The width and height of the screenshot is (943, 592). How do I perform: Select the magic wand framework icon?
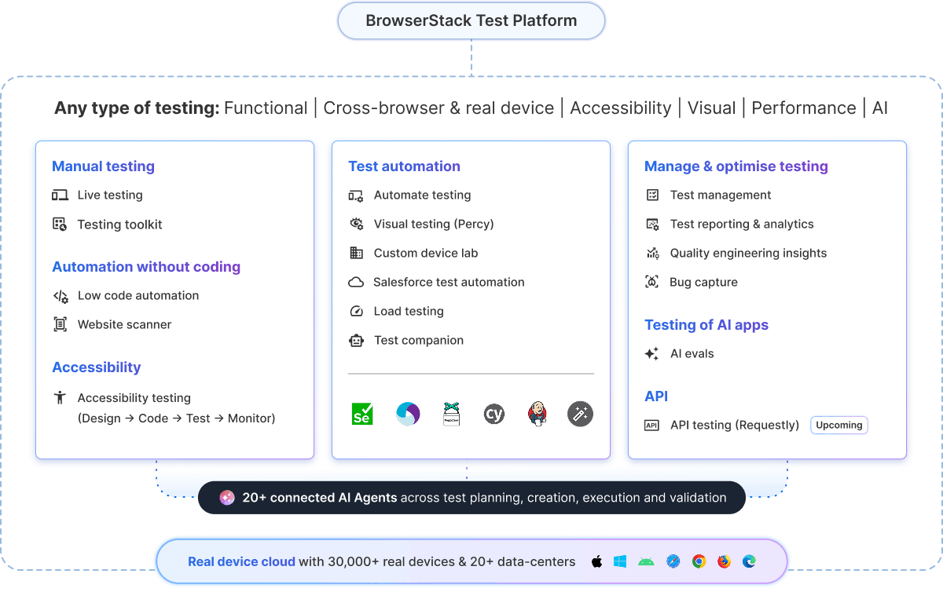(x=580, y=414)
